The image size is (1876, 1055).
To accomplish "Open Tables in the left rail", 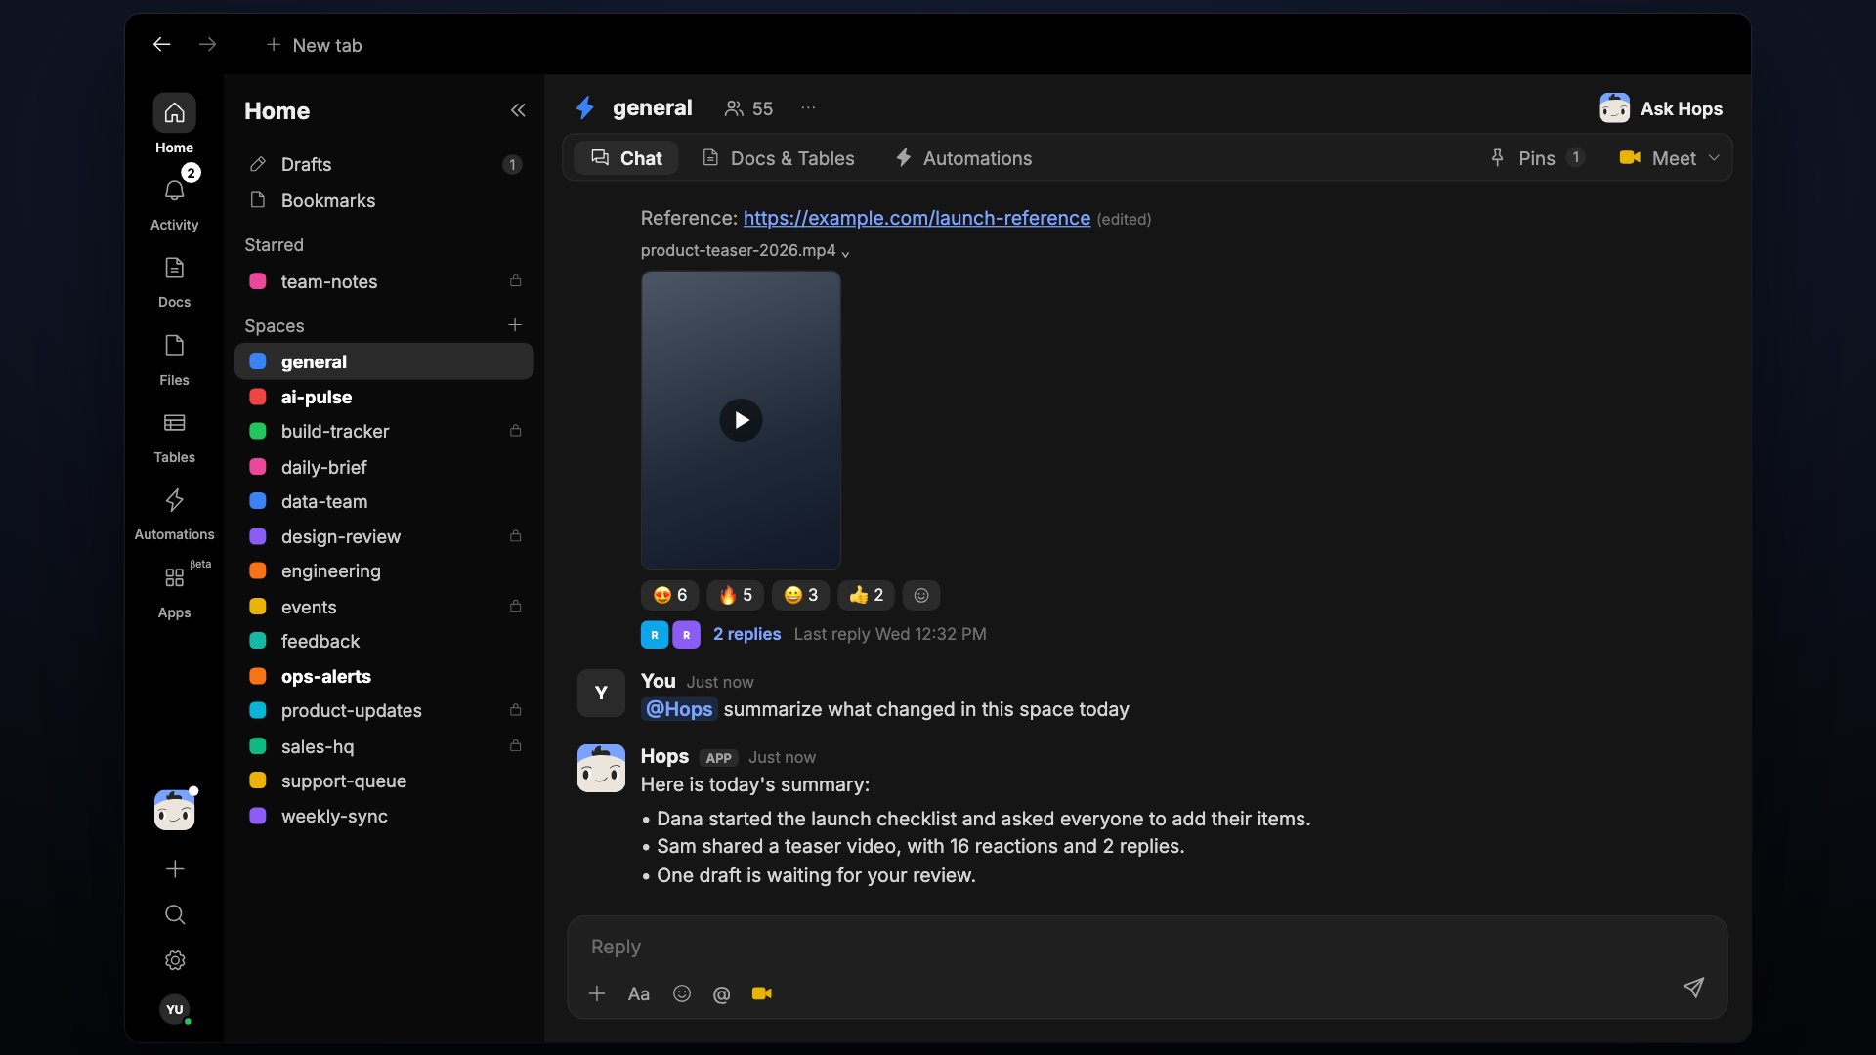I will [x=174, y=437].
